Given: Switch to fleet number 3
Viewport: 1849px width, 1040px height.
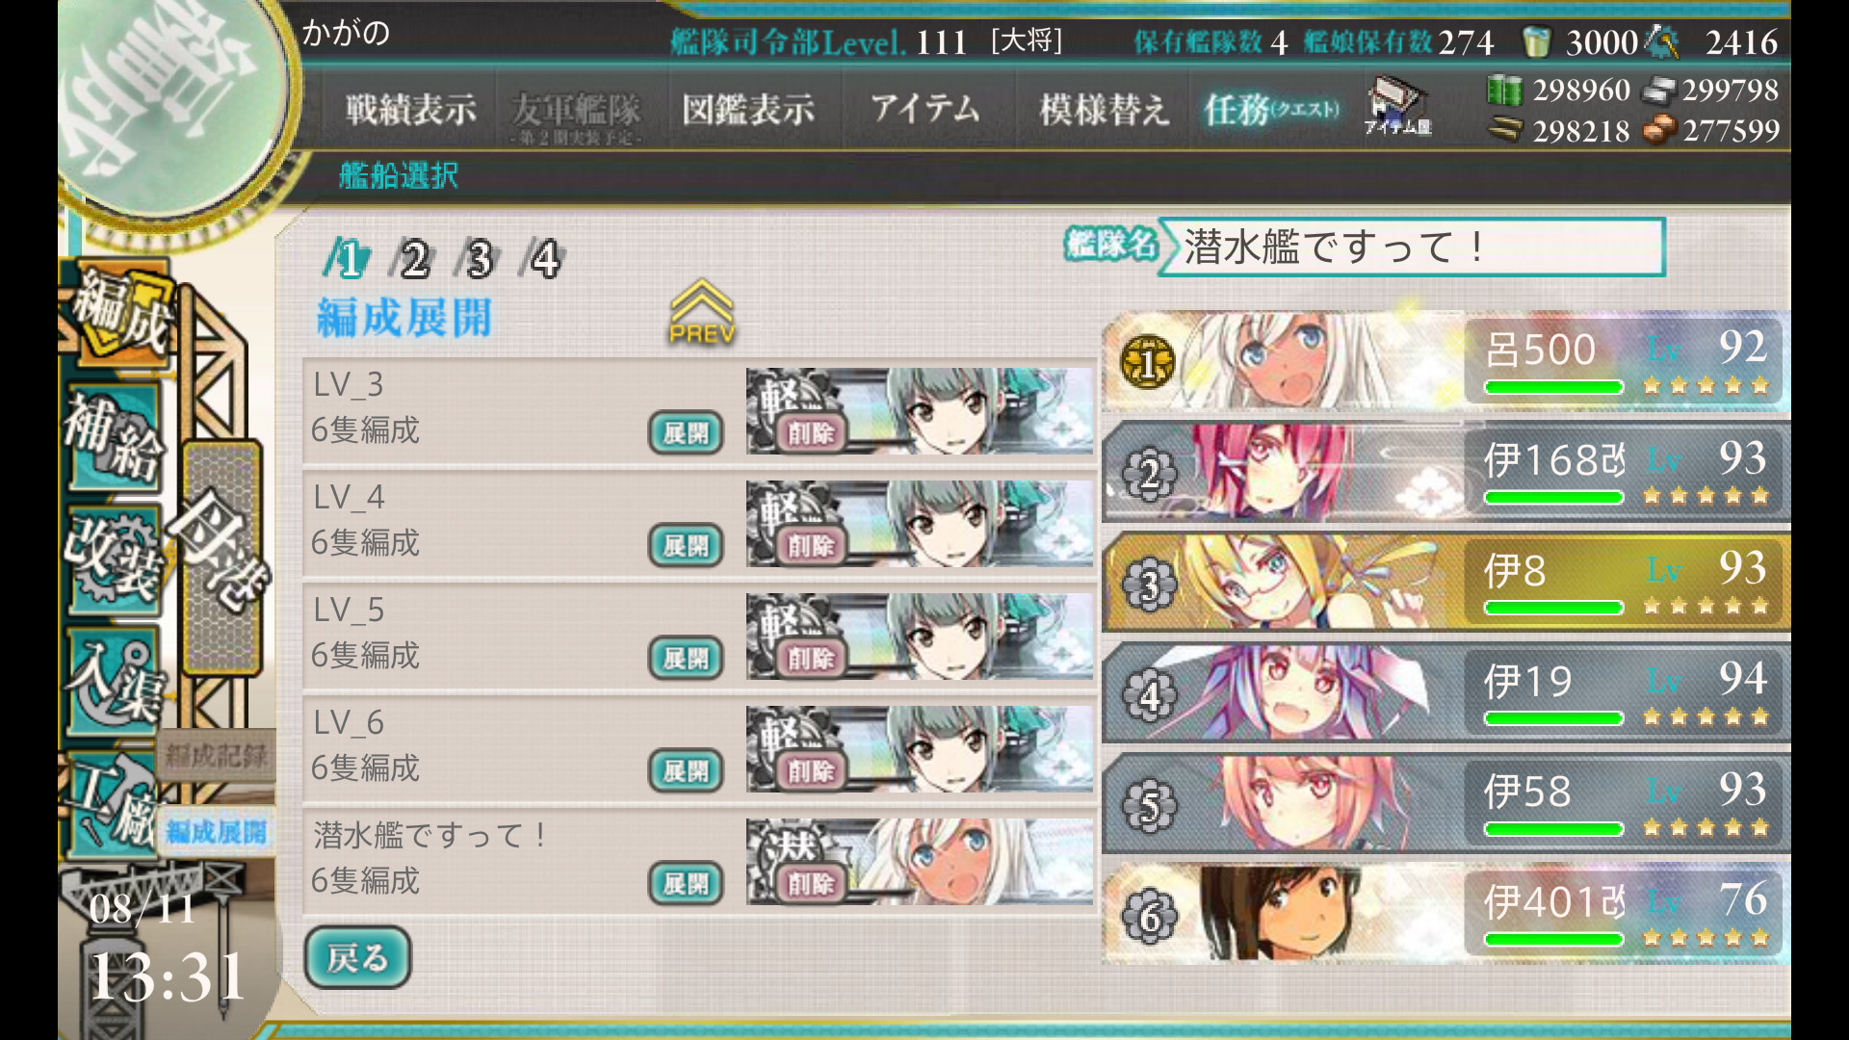Looking at the screenshot, I should [x=478, y=258].
